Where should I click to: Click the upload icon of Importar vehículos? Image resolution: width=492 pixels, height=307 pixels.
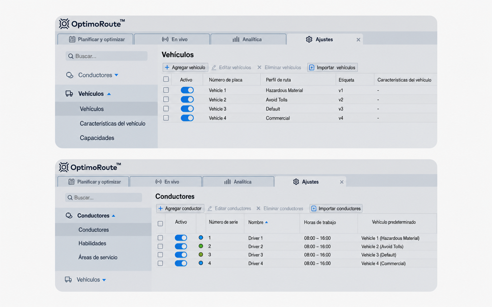(x=311, y=68)
